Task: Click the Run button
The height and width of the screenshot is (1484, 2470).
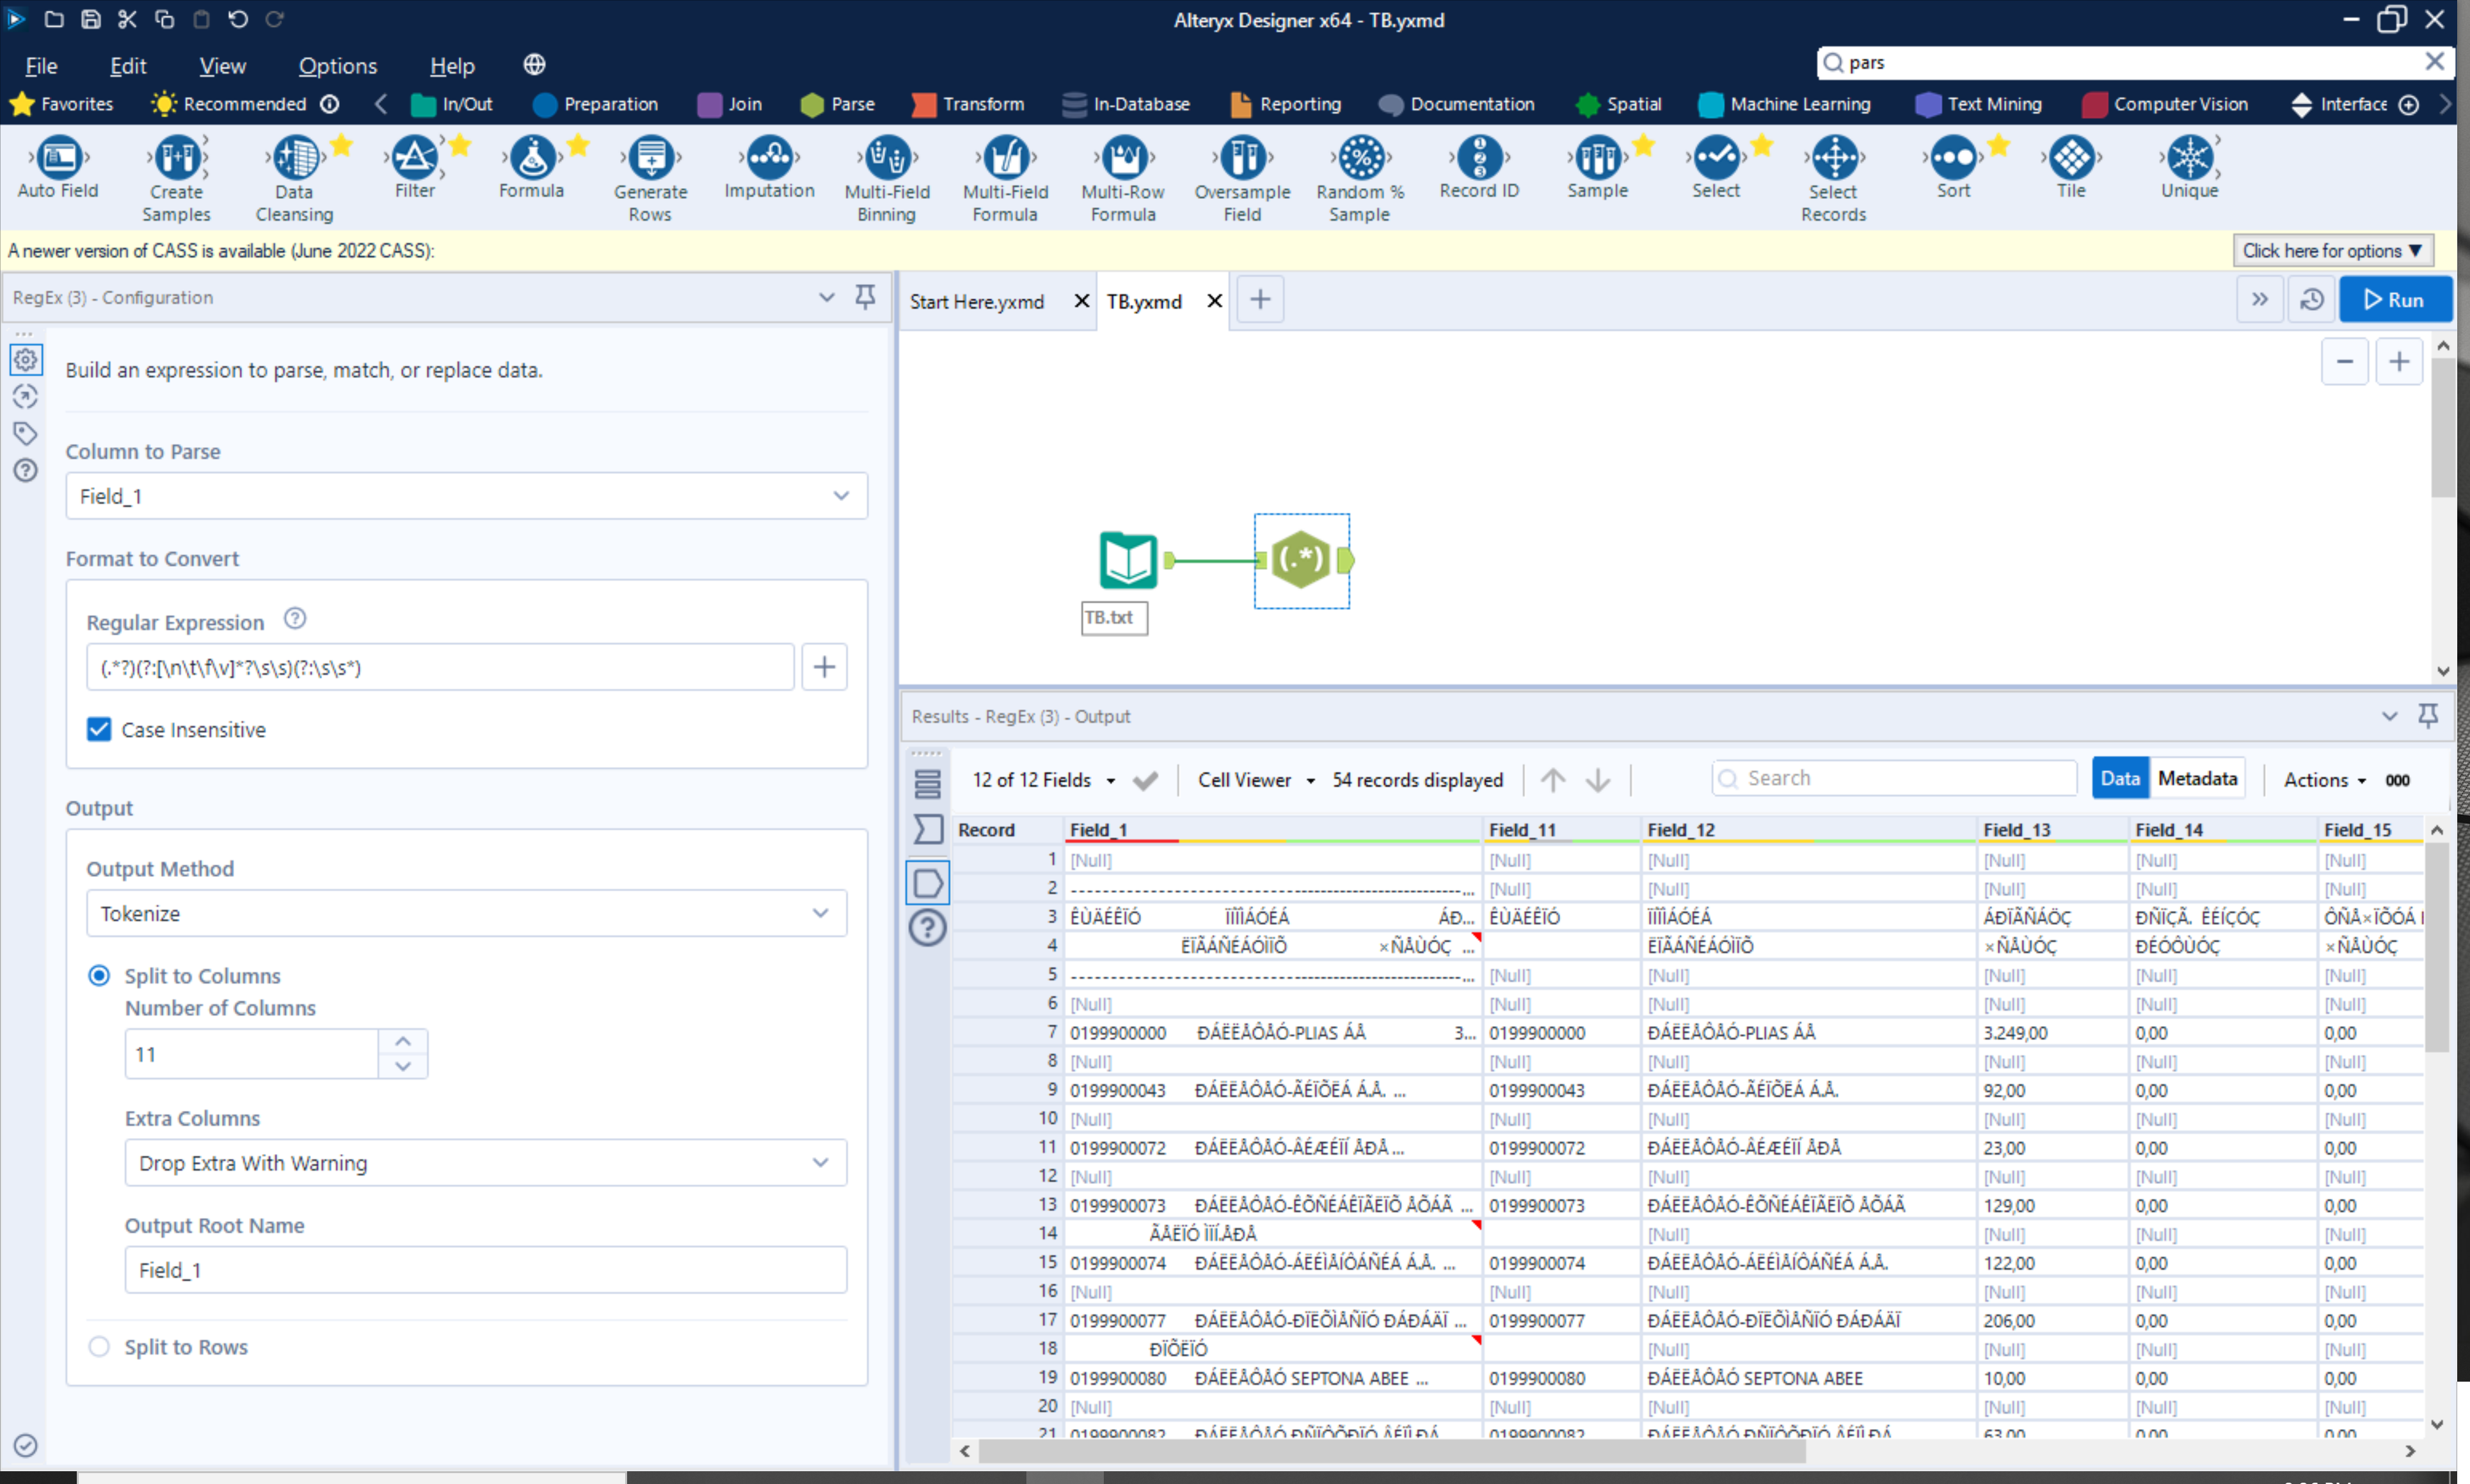Action: [x=2396, y=299]
